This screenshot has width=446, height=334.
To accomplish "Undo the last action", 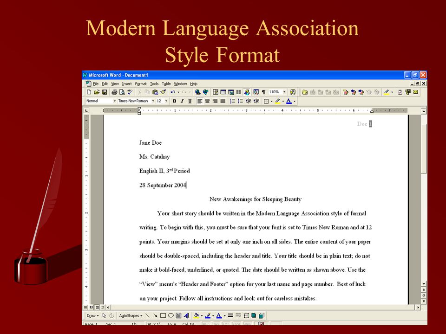I will click(x=173, y=92).
